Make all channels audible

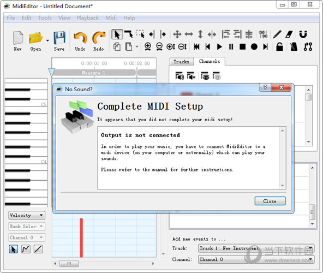[x=180, y=76]
